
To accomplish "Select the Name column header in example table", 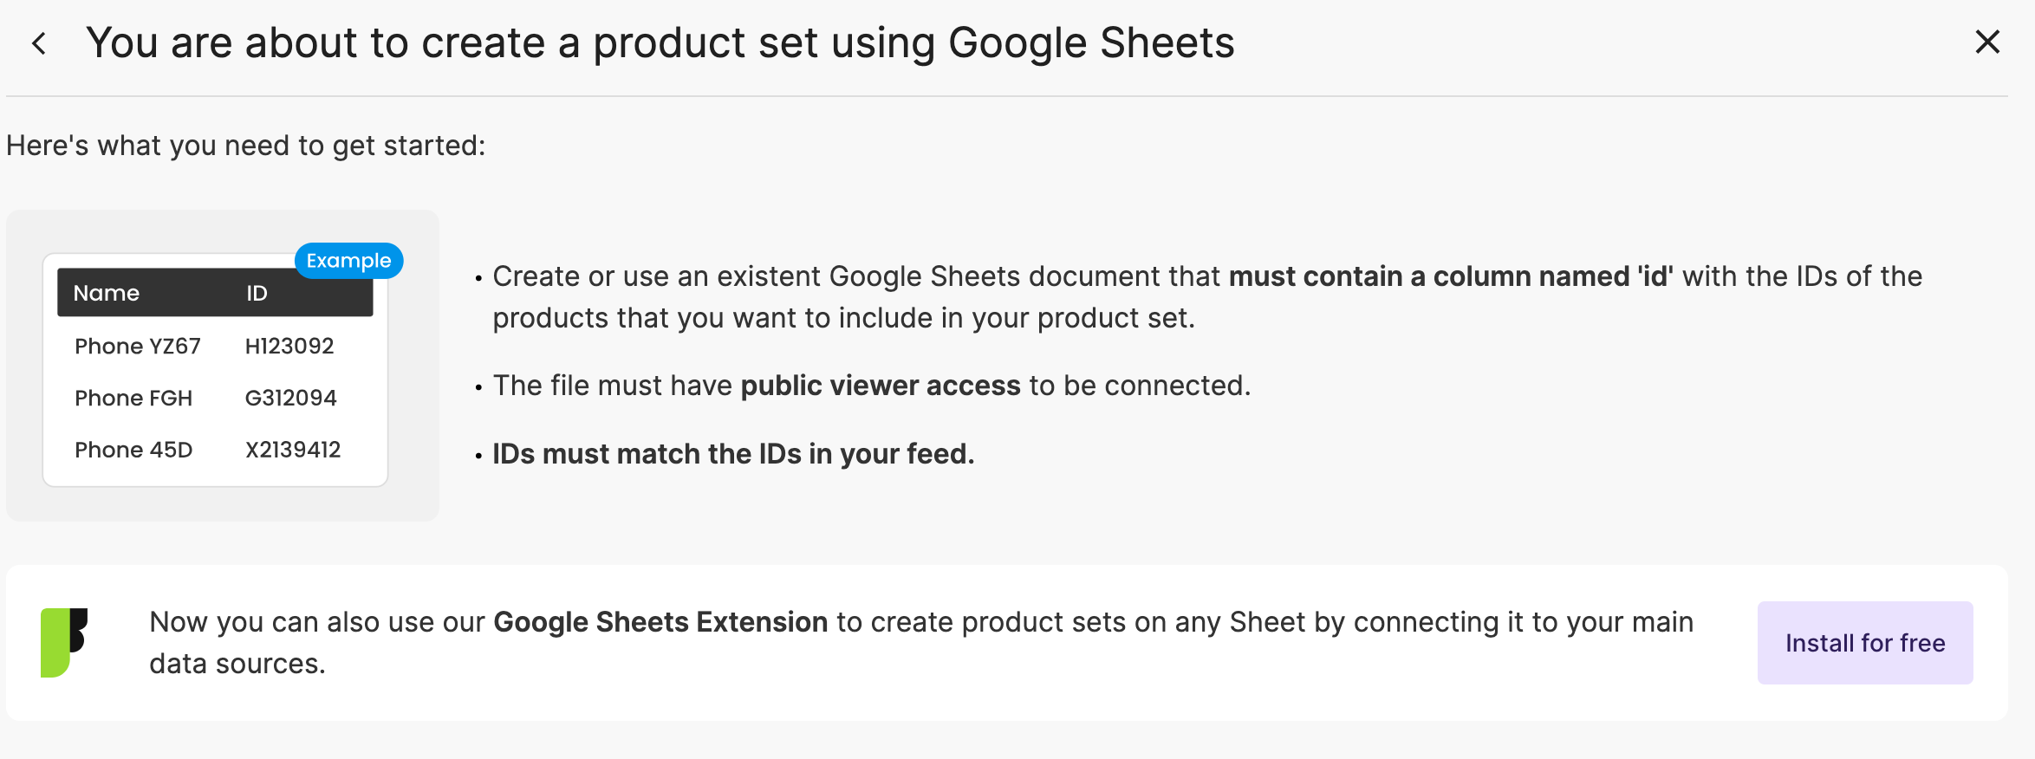I will (x=107, y=293).
